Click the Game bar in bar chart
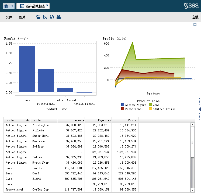Viewport: 201px width, 194px height. [27, 69]
